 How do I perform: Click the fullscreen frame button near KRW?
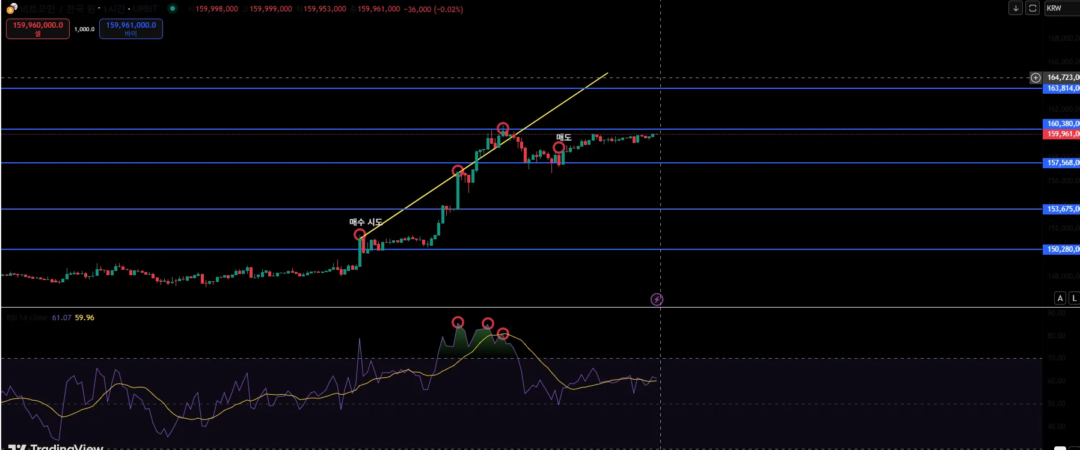1032,8
